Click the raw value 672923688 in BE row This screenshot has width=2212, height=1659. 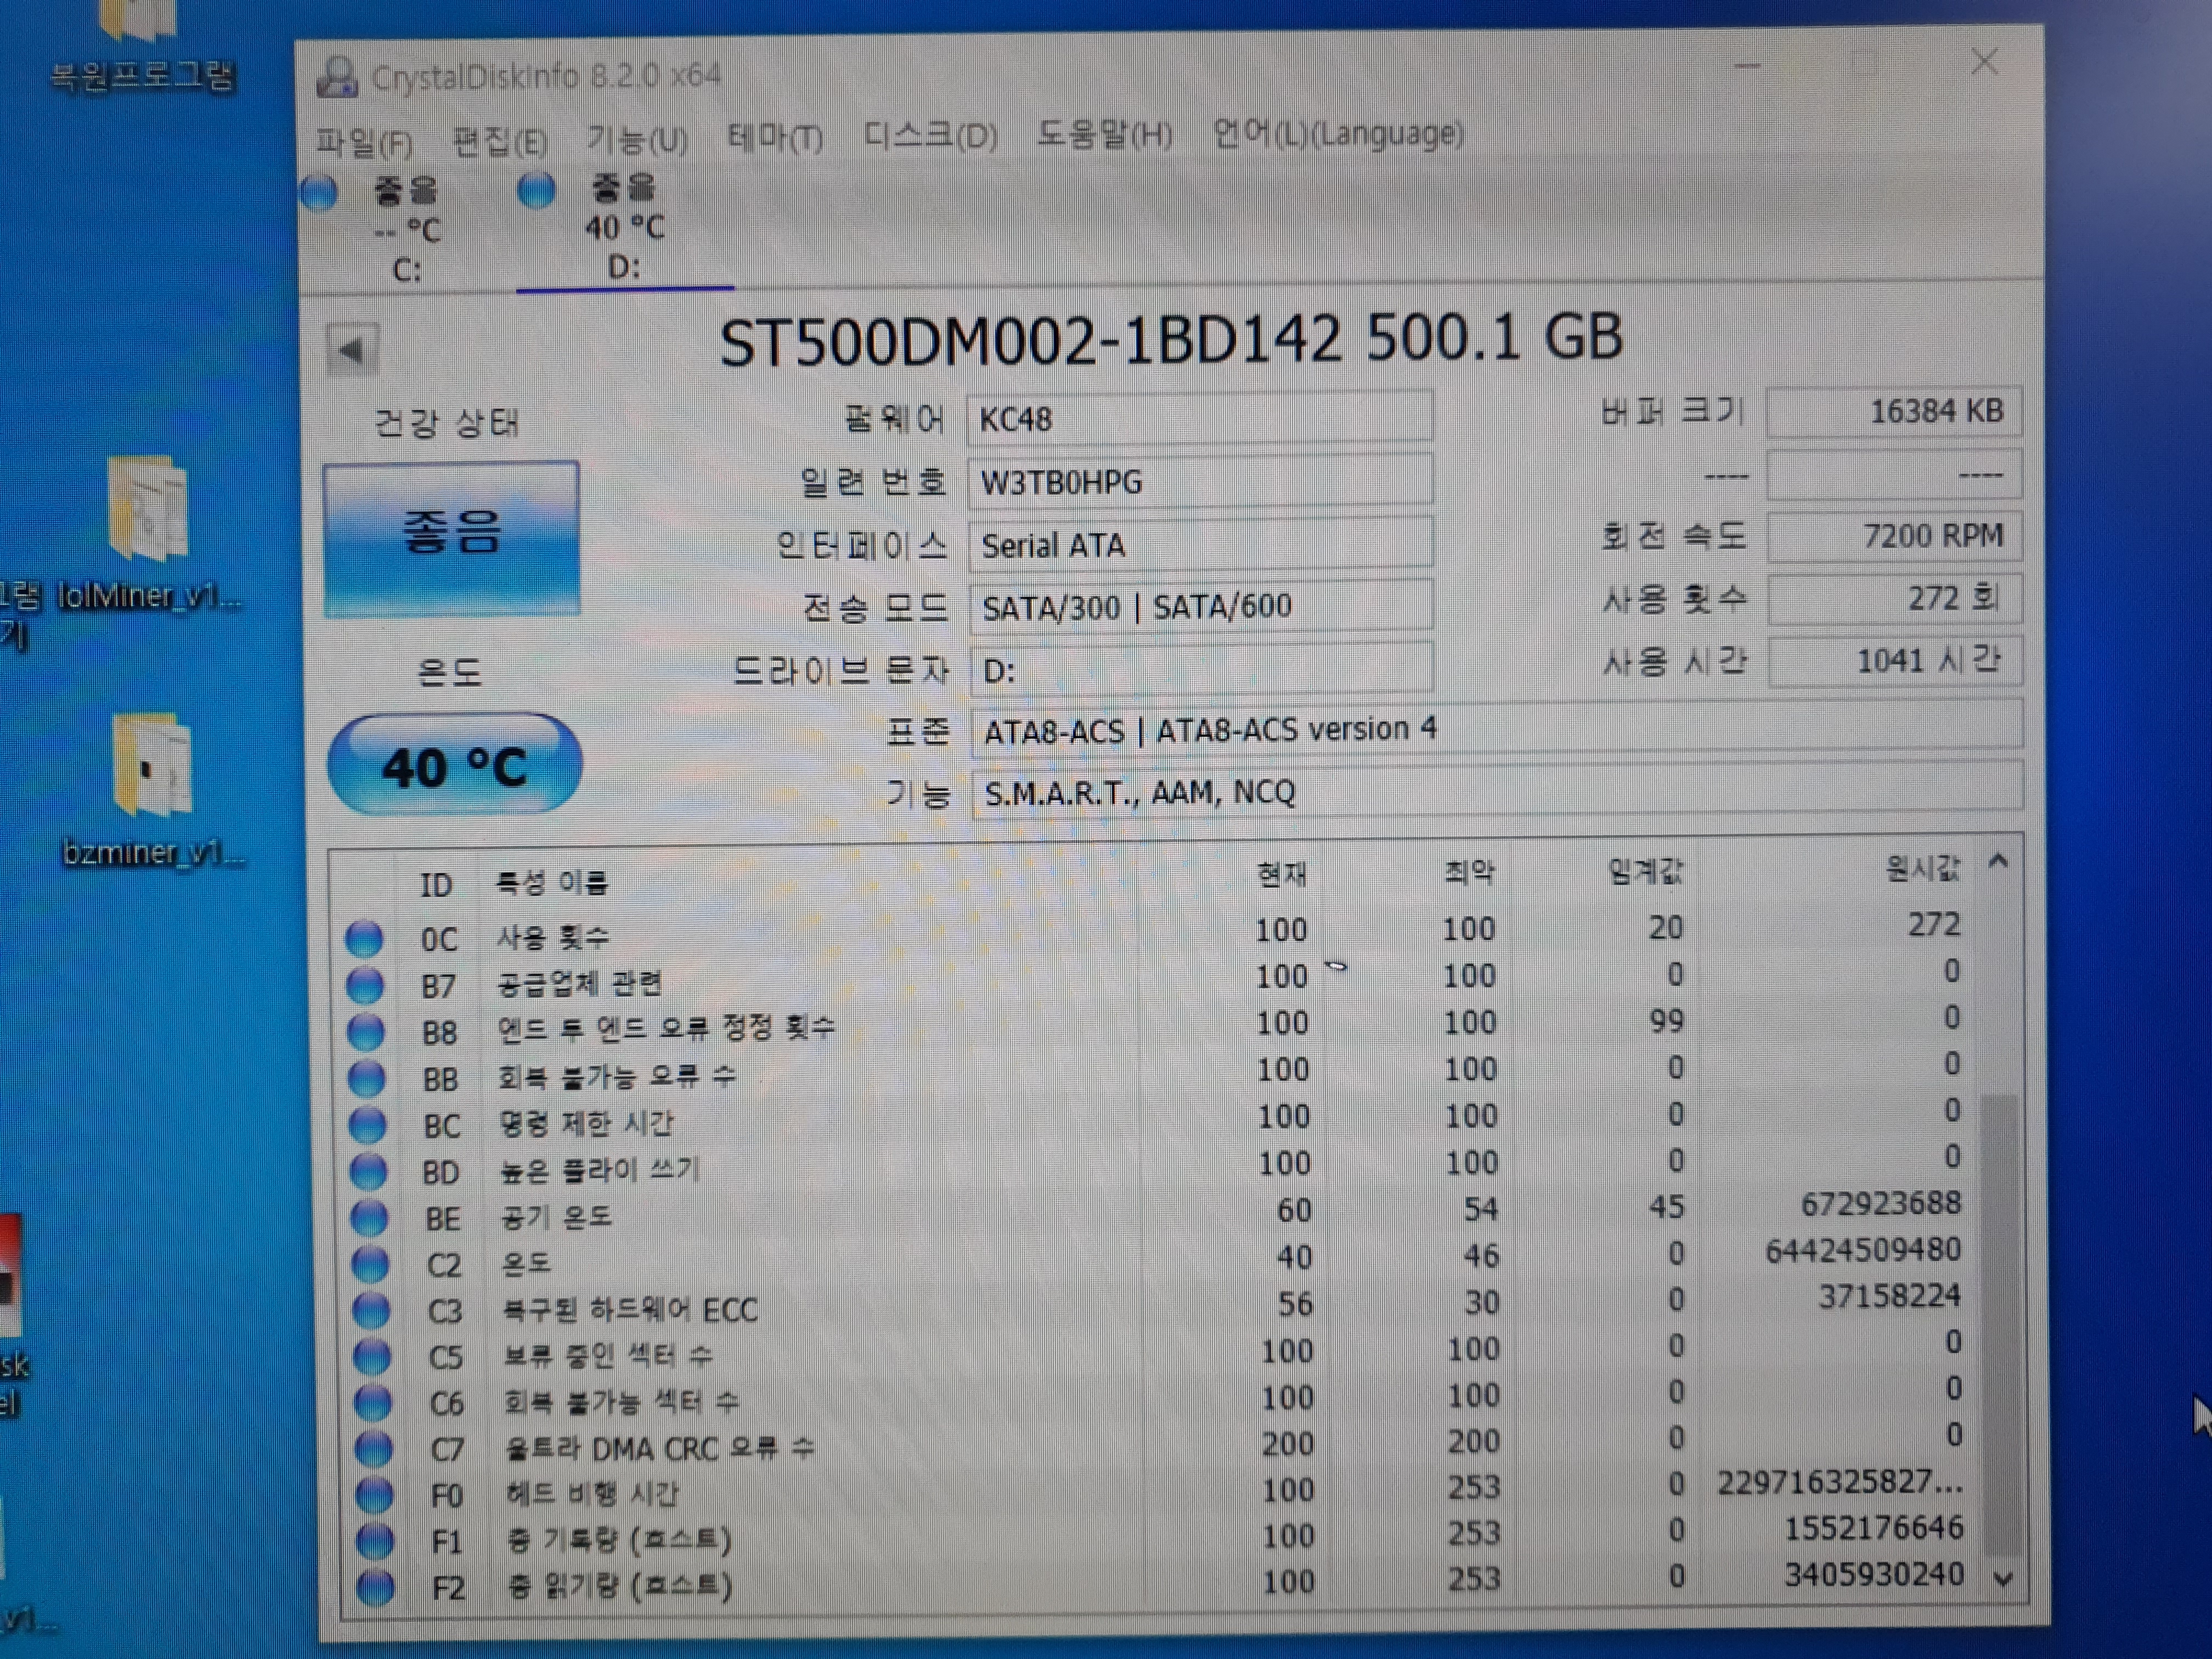1881,1203
